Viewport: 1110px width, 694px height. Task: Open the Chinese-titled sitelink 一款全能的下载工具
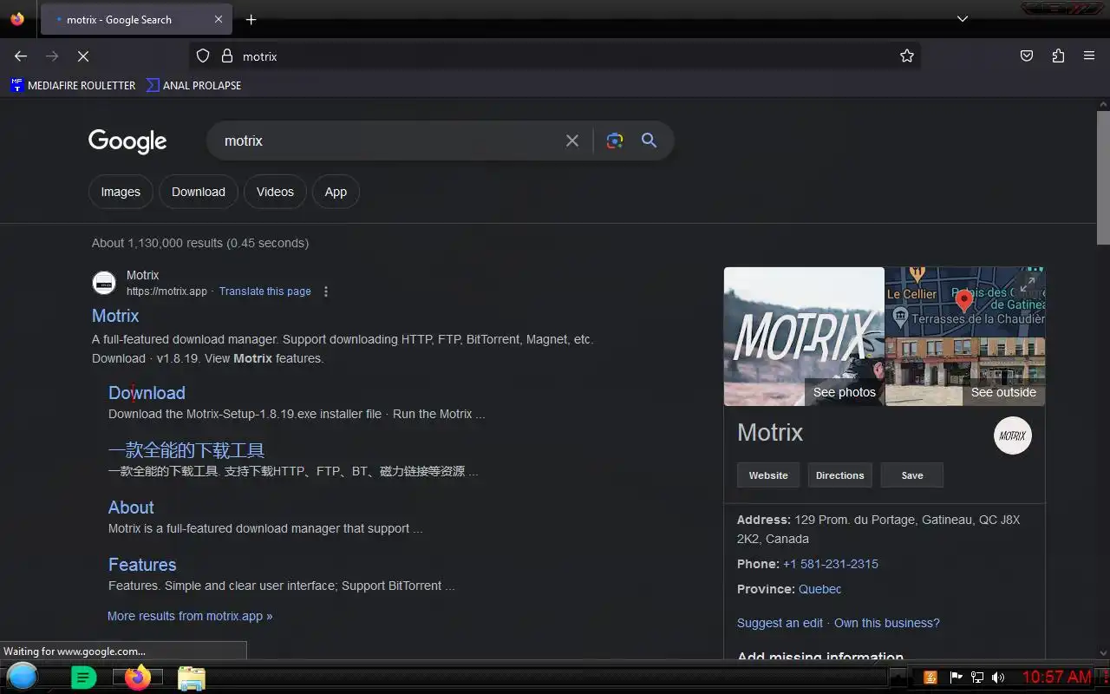coord(186,450)
